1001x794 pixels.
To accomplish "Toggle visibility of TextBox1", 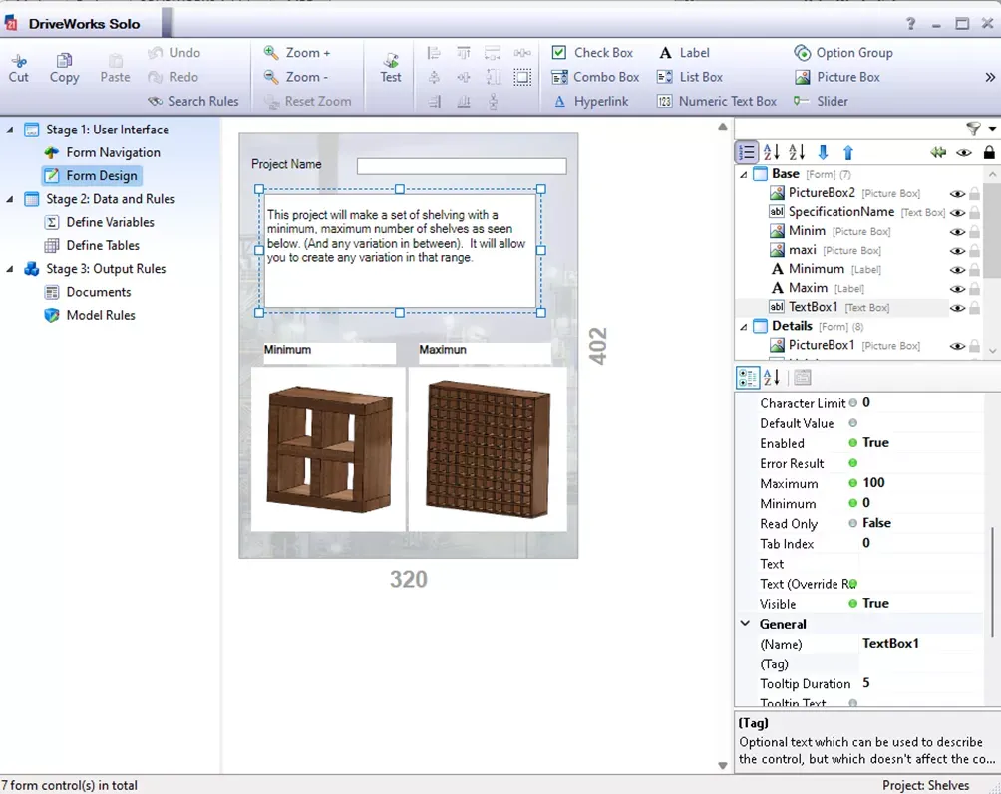I will click(x=957, y=308).
